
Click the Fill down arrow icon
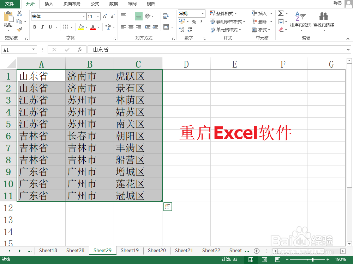[x=281, y=21]
